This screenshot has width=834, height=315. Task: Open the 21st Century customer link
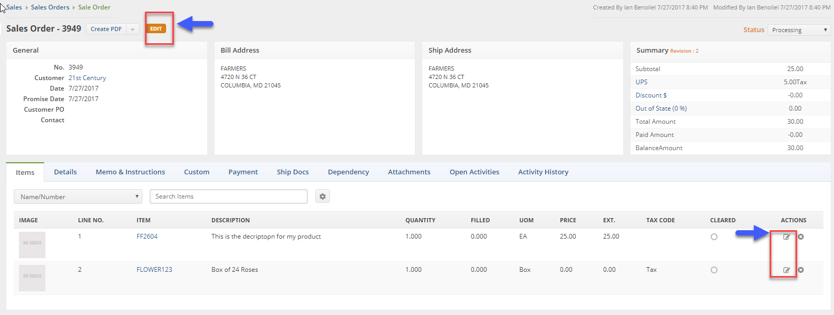point(87,78)
